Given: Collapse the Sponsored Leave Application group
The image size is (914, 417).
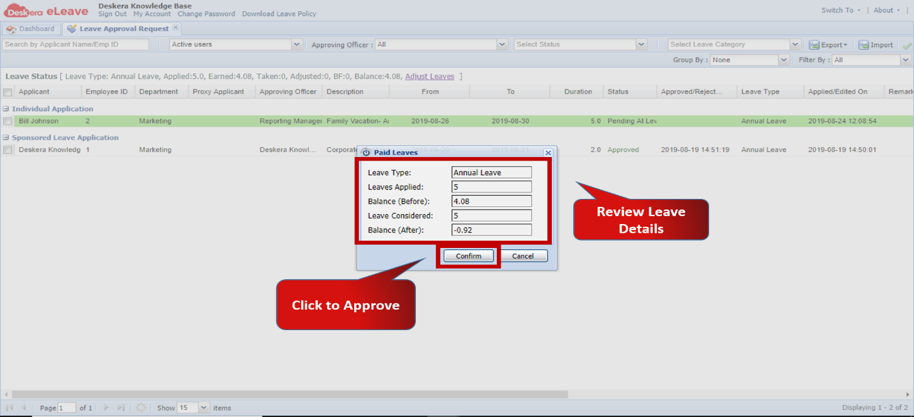Looking at the screenshot, I should point(6,138).
